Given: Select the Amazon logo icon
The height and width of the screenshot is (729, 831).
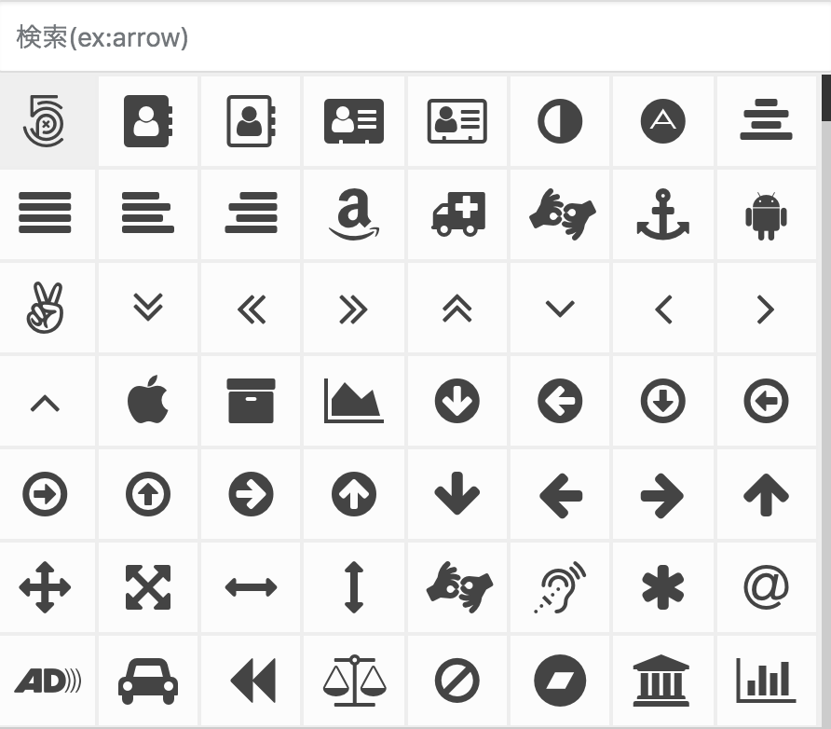Looking at the screenshot, I should (353, 214).
